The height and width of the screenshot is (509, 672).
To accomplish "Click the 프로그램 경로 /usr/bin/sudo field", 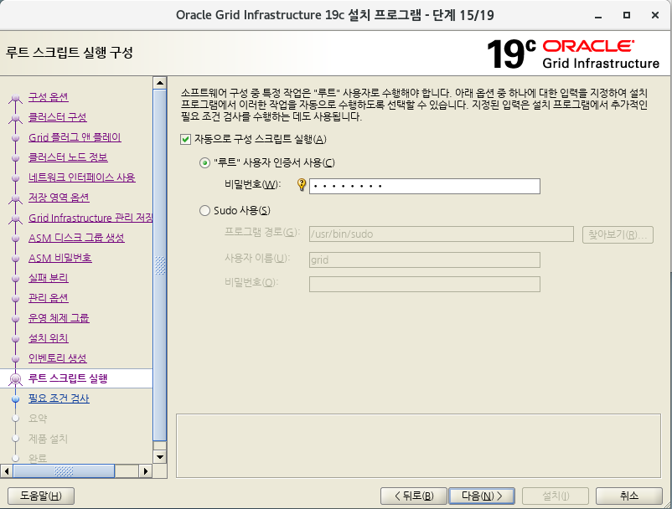I will click(x=441, y=234).
